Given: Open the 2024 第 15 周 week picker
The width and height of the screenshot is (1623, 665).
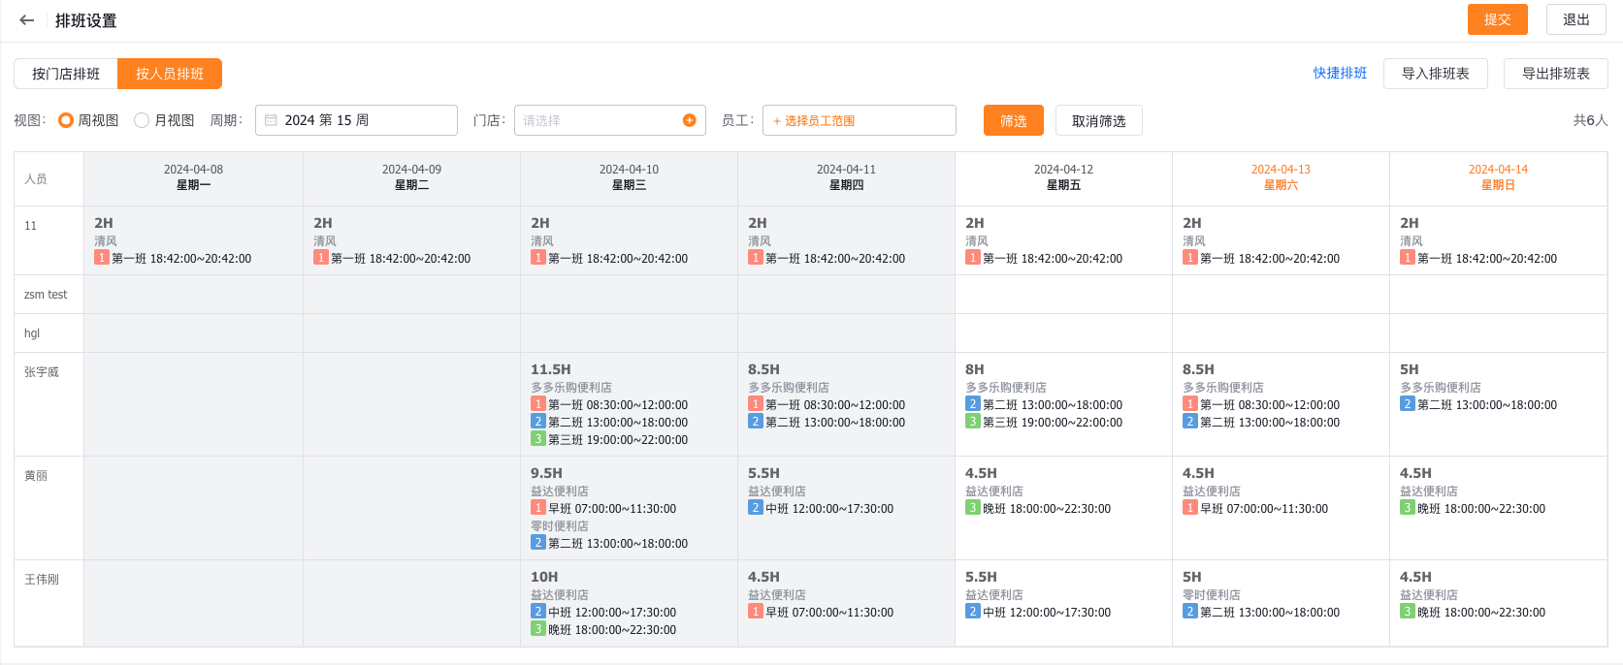Looking at the screenshot, I should pos(356,120).
